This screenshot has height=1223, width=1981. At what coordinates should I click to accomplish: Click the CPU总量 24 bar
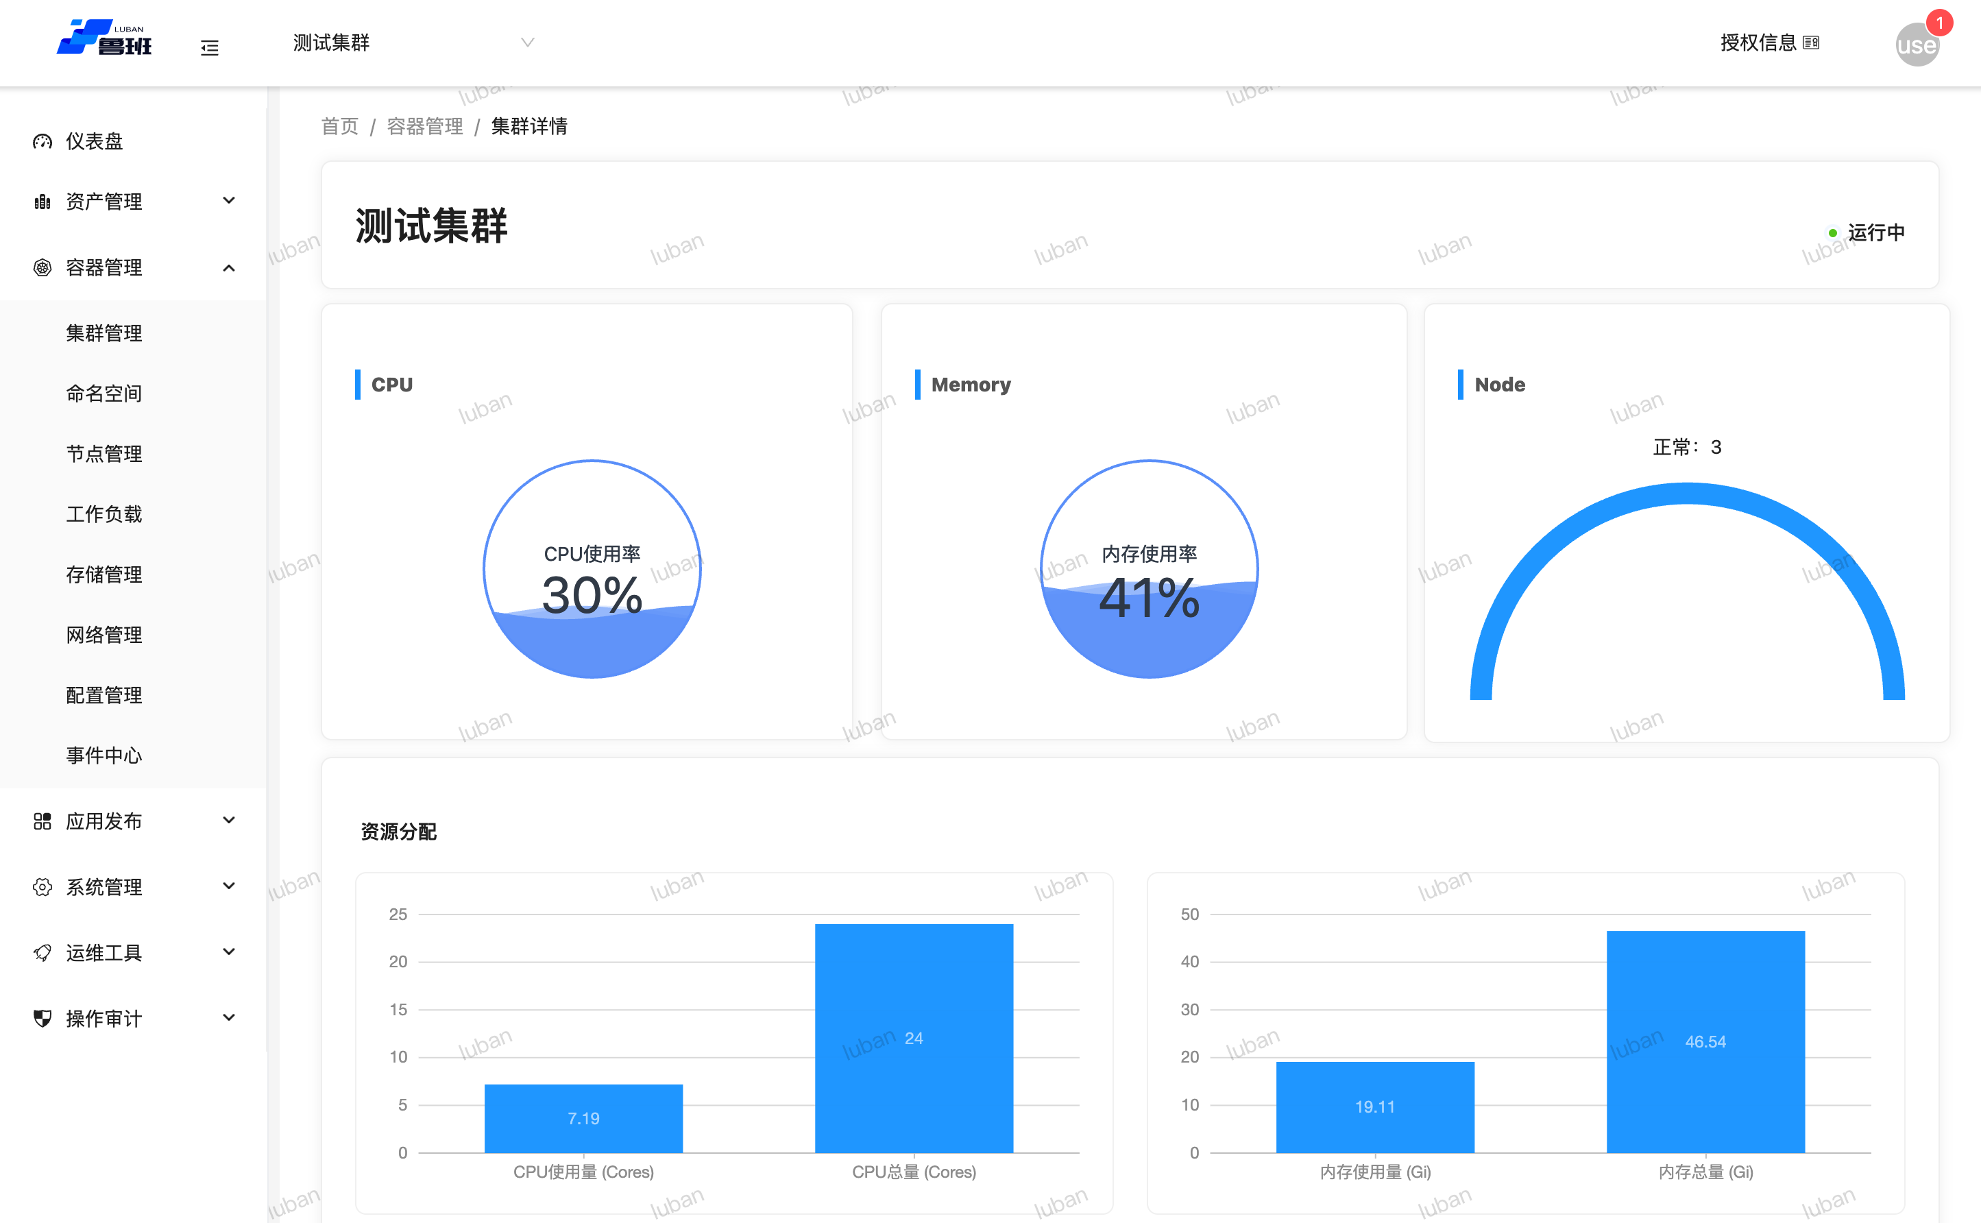click(914, 1038)
